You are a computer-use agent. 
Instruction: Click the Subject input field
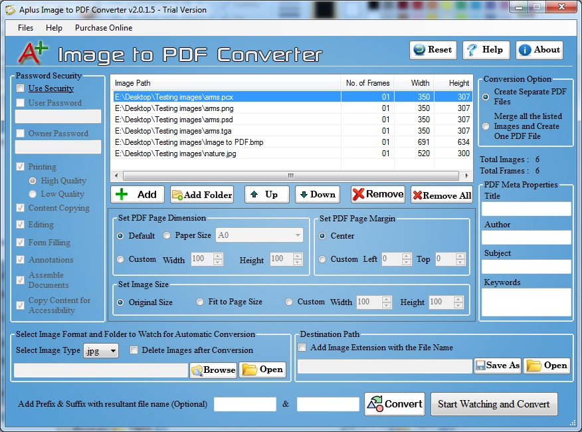tap(526, 267)
